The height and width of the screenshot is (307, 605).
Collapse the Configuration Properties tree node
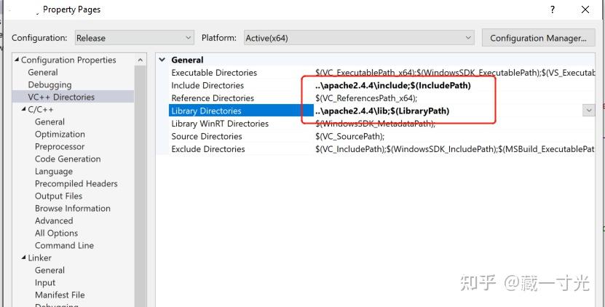click(x=17, y=60)
